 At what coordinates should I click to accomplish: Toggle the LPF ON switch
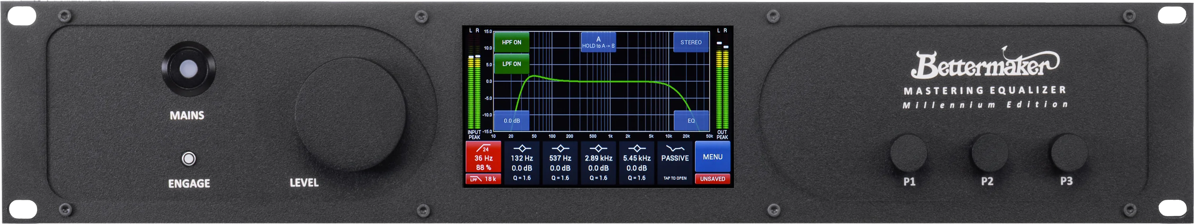511,64
